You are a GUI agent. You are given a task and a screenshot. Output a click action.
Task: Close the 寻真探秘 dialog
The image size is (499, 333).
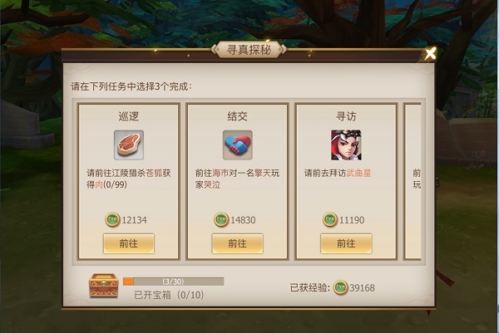coord(431,53)
